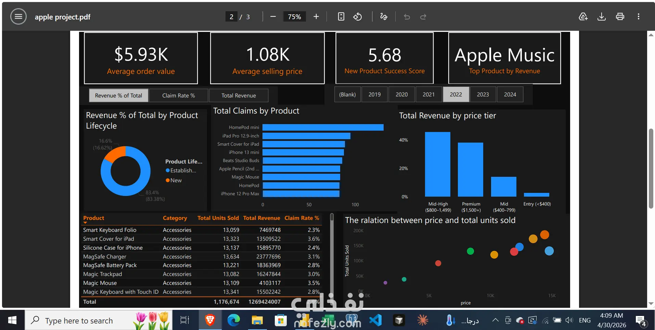655x330 pixels.
Task: Select the draw annotation tool
Action: point(384,17)
